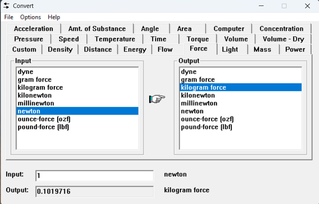The width and height of the screenshot is (319, 204).
Task: Open the Volume - Dry tab
Action: pyautogui.click(x=283, y=39)
